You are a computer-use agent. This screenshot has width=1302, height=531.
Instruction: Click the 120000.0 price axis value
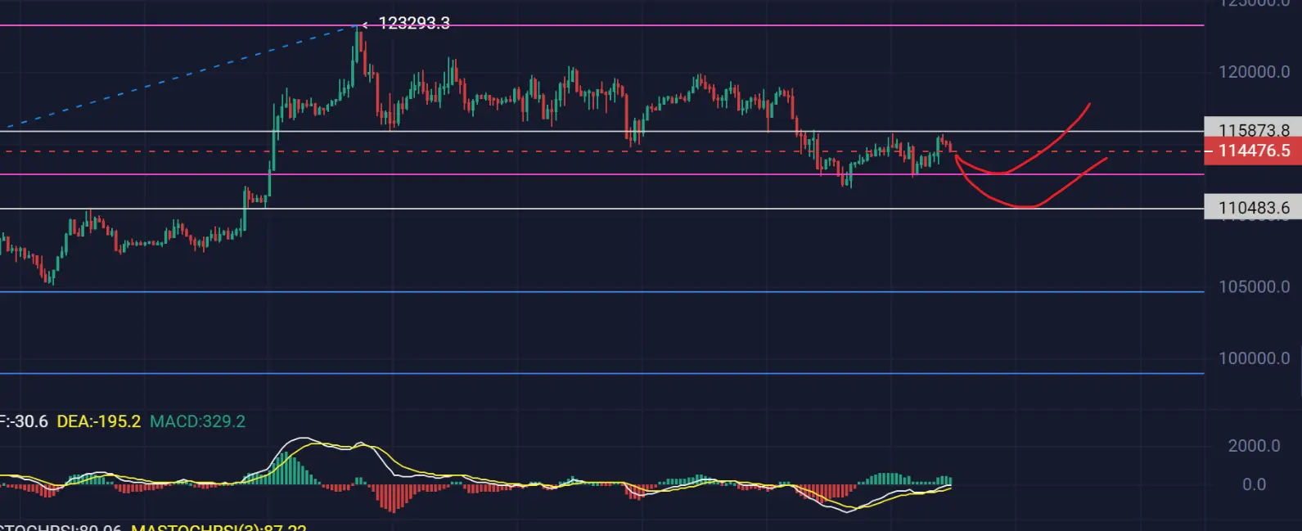coord(1254,72)
